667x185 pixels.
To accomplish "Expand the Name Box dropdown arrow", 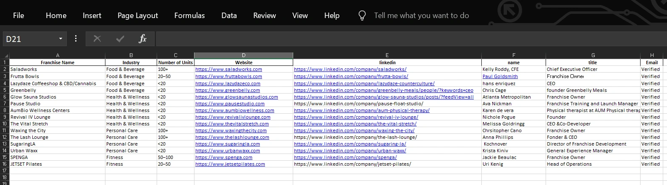I will point(60,39).
